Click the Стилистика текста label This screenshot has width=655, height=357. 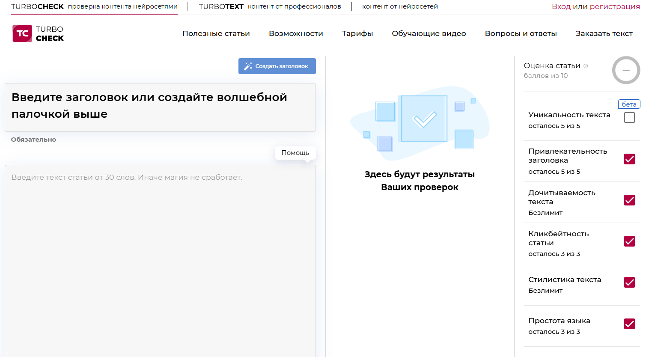[565, 280]
